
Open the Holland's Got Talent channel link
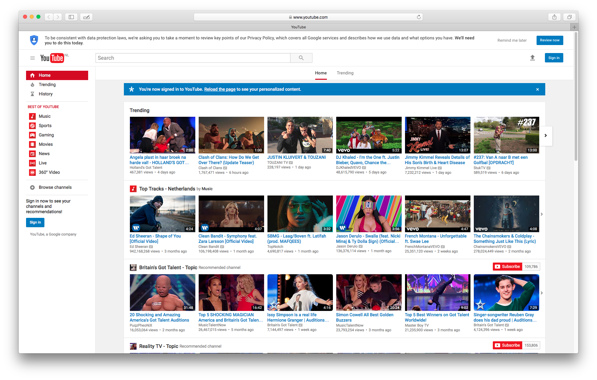pos(146,168)
